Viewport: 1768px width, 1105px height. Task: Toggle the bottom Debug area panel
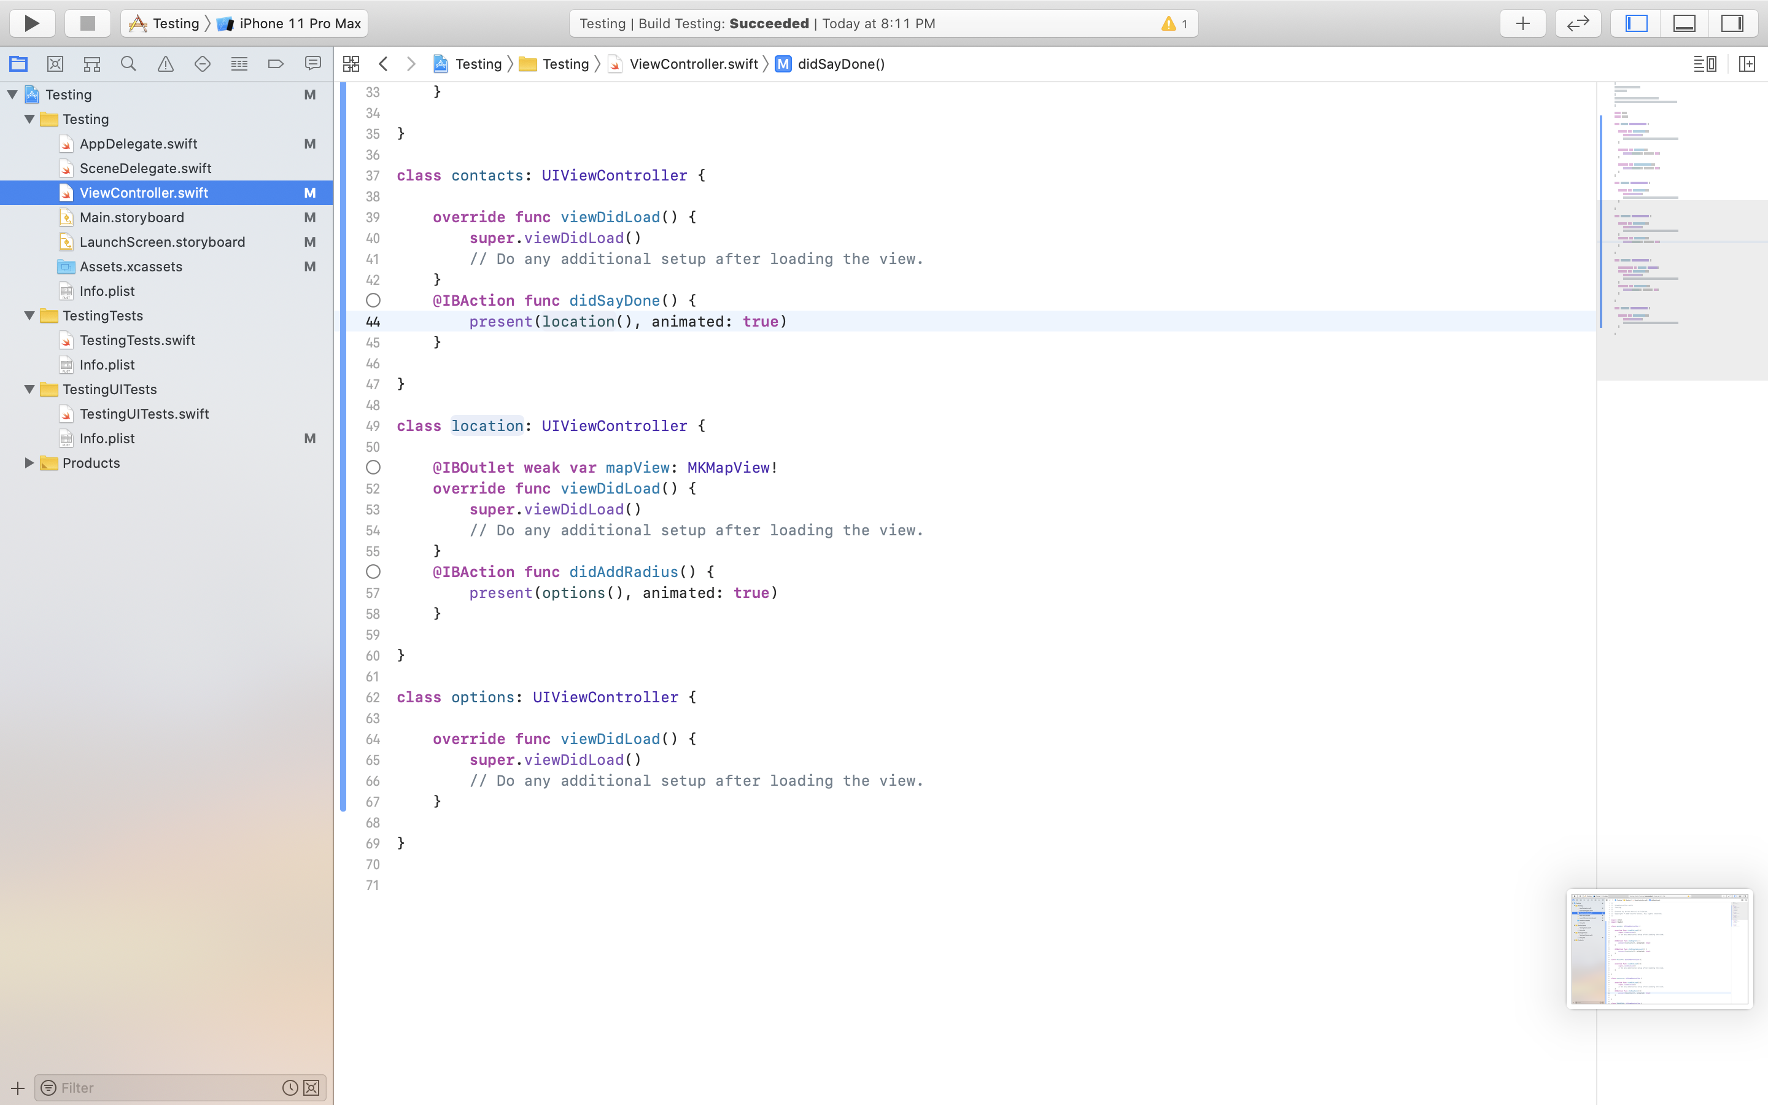1684,23
